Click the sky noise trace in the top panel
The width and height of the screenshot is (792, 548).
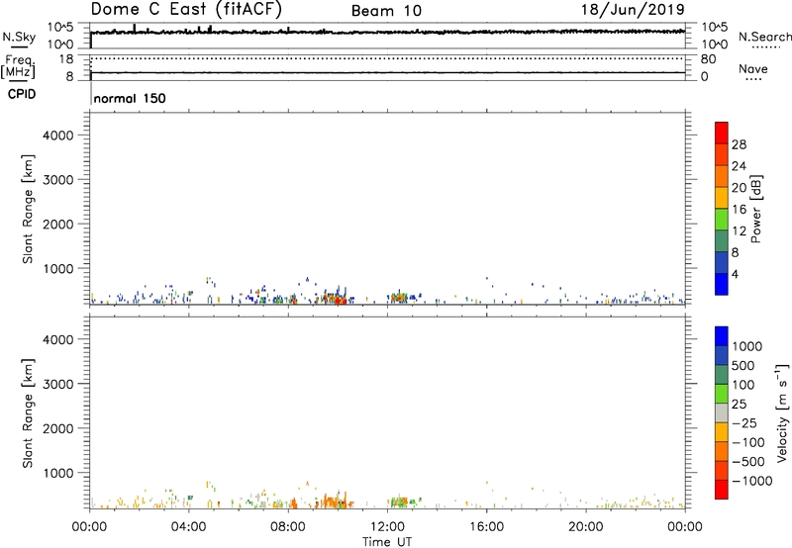(x=387, y=32)
